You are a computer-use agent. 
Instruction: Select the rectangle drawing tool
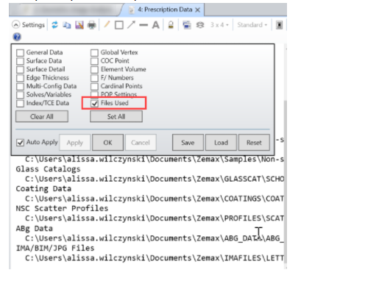coord(119,25)
